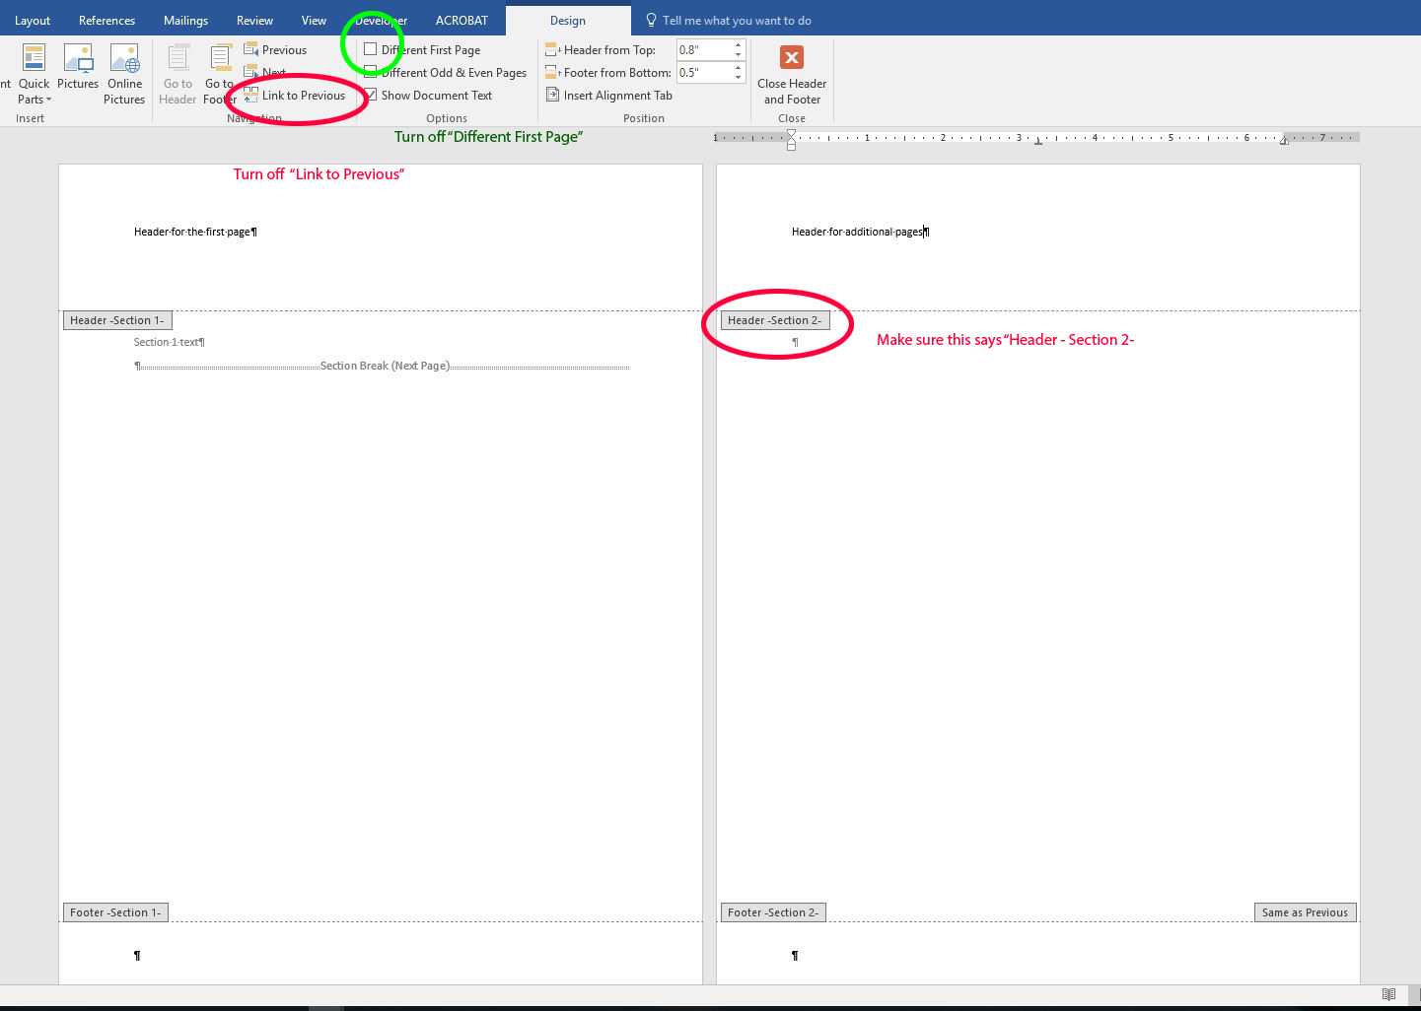Click the 'Footer -Section 2-' label

point(773,912)
